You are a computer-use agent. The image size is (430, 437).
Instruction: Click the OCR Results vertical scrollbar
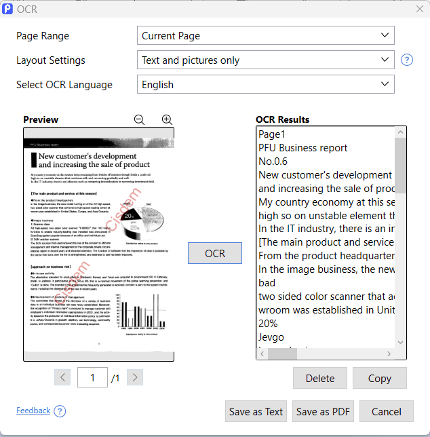[x=400, y=237]
